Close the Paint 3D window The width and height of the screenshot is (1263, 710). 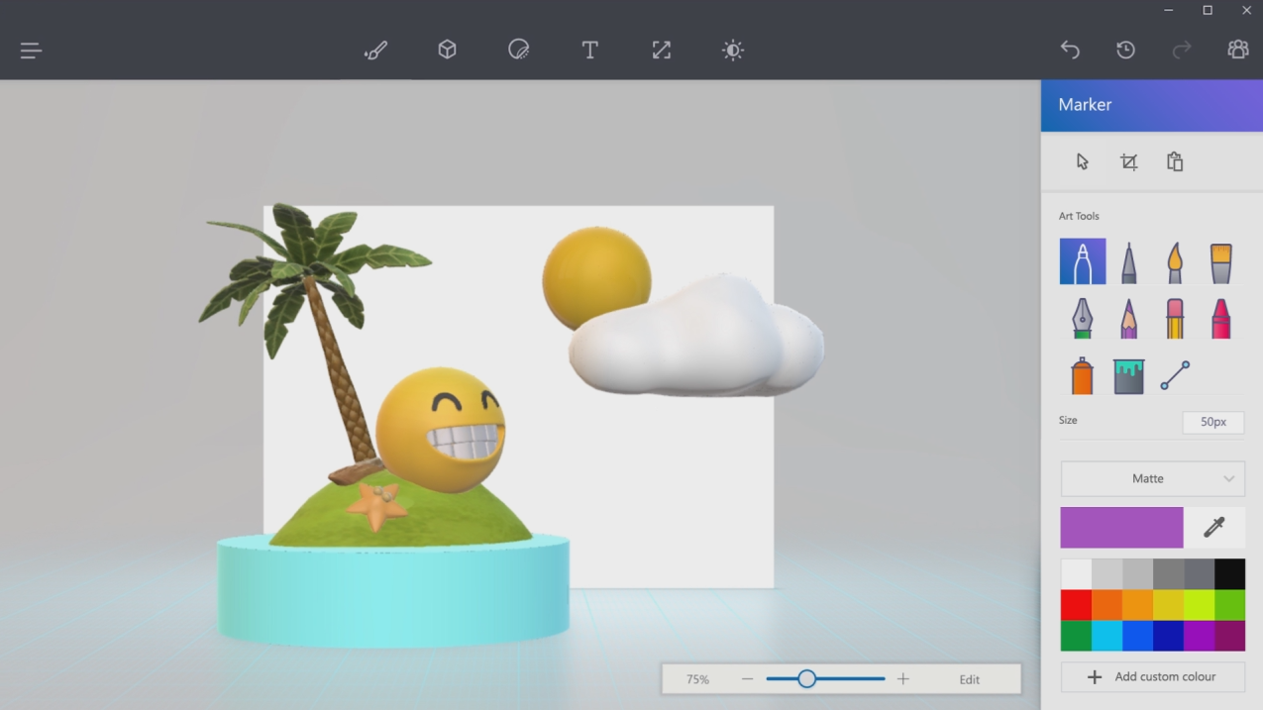point(1246,10)
